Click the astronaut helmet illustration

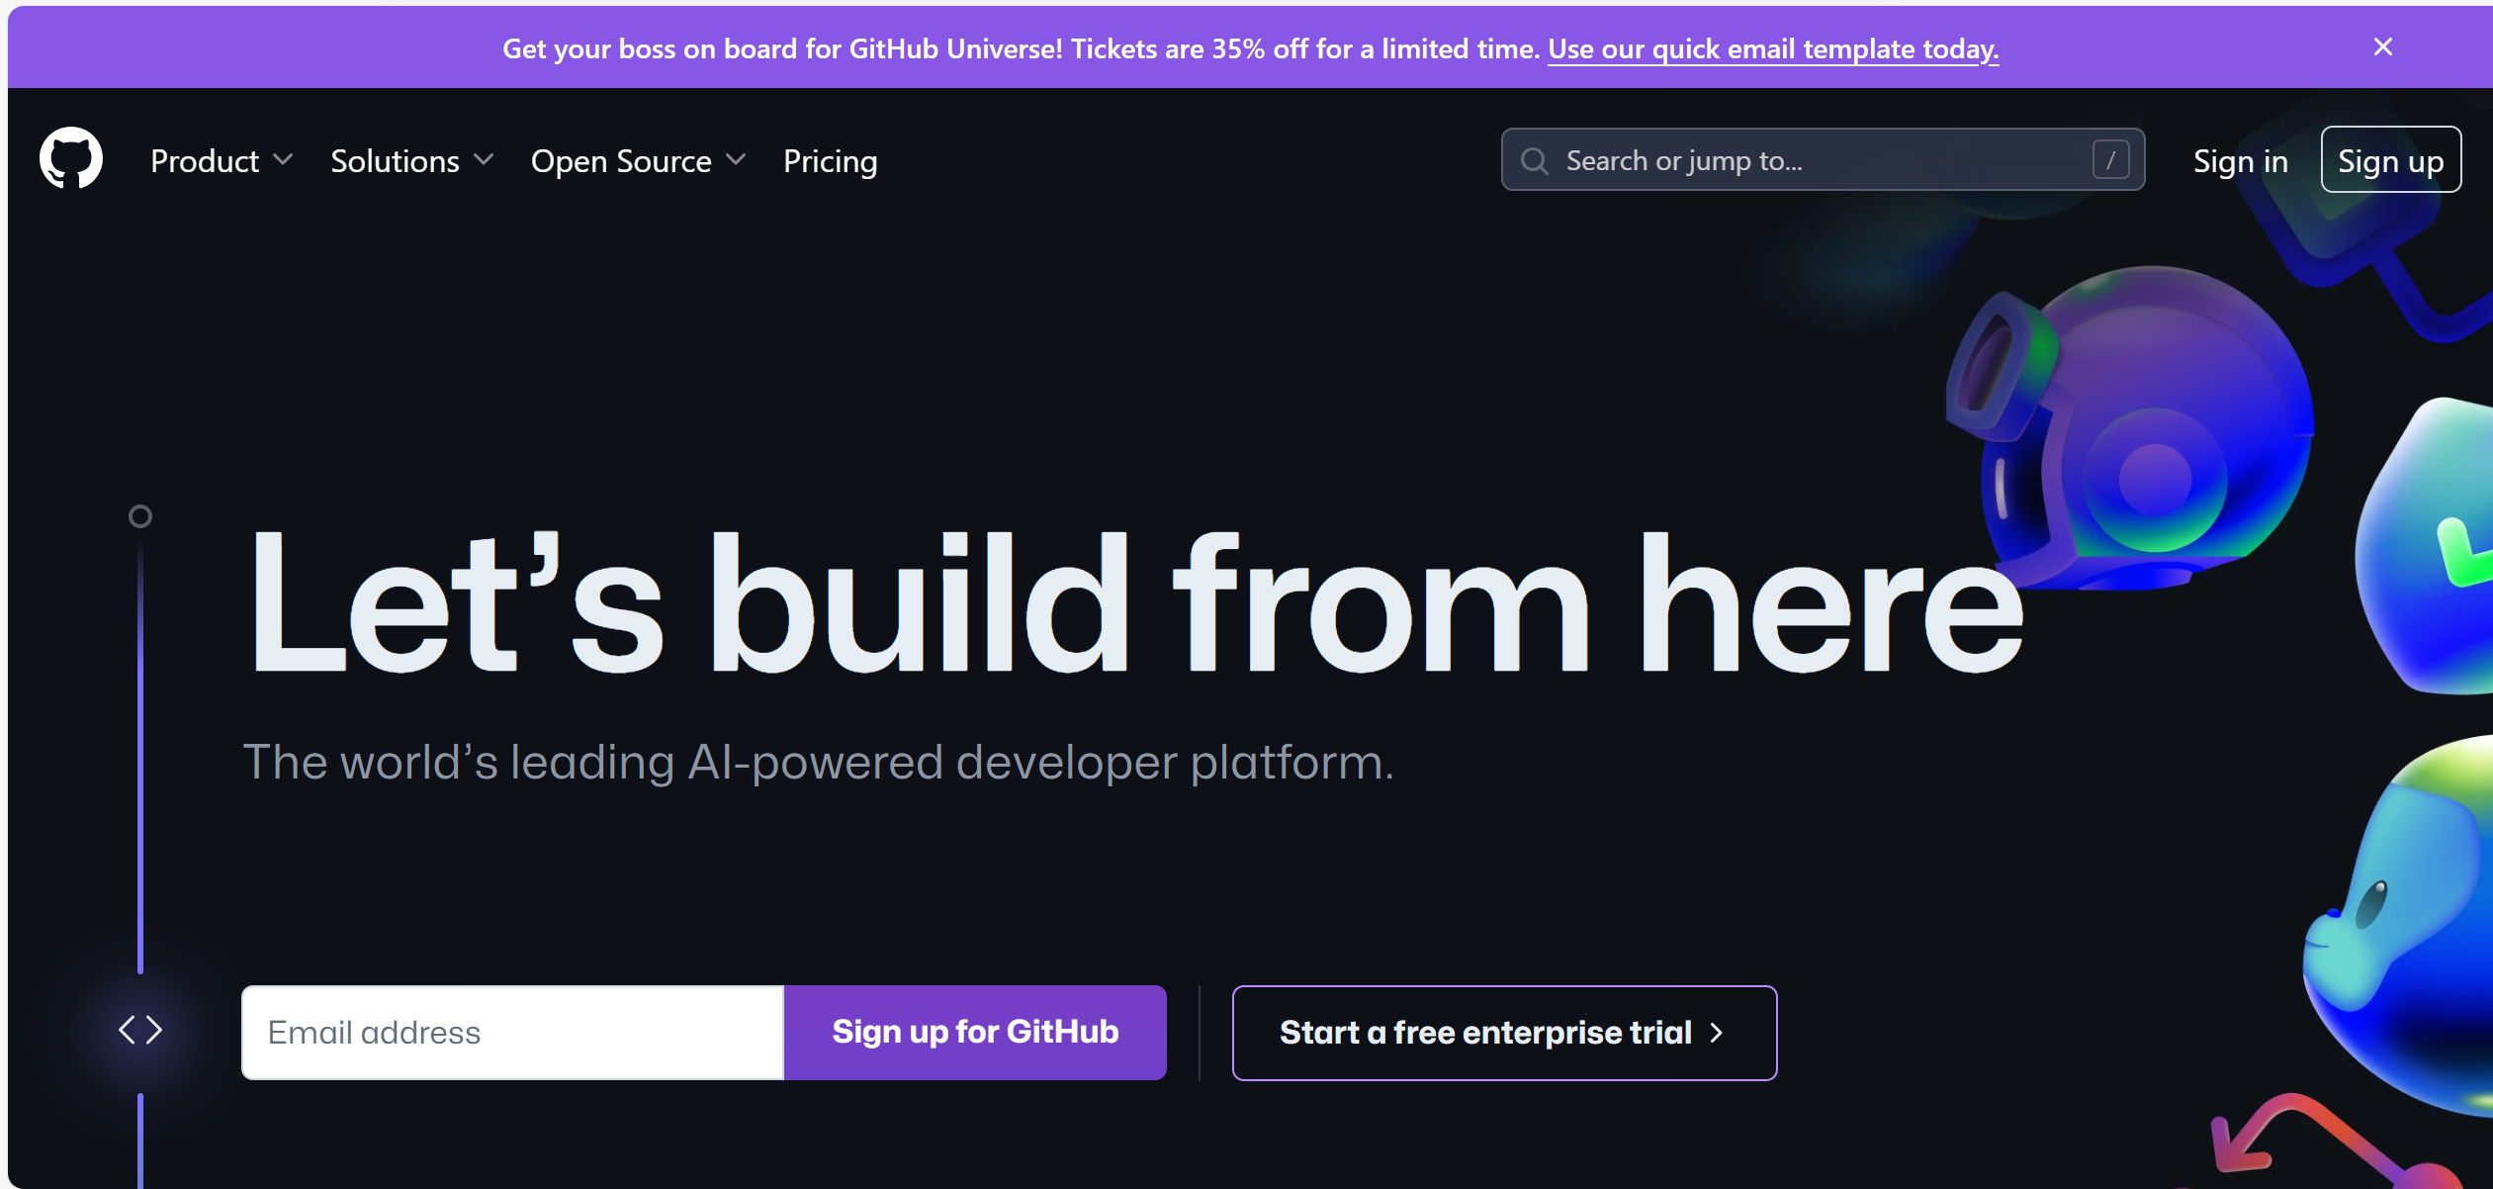click(x=2136, y=425)
